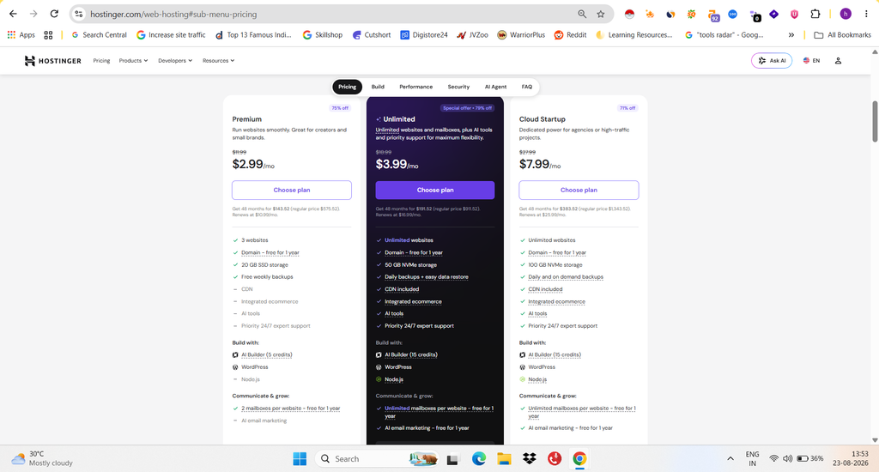Switch to the Security tab
879x472 pixels.
(x=458, y=87)
